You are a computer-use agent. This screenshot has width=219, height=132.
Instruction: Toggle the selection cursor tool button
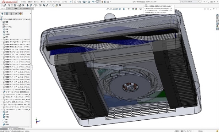pos(98,2)
